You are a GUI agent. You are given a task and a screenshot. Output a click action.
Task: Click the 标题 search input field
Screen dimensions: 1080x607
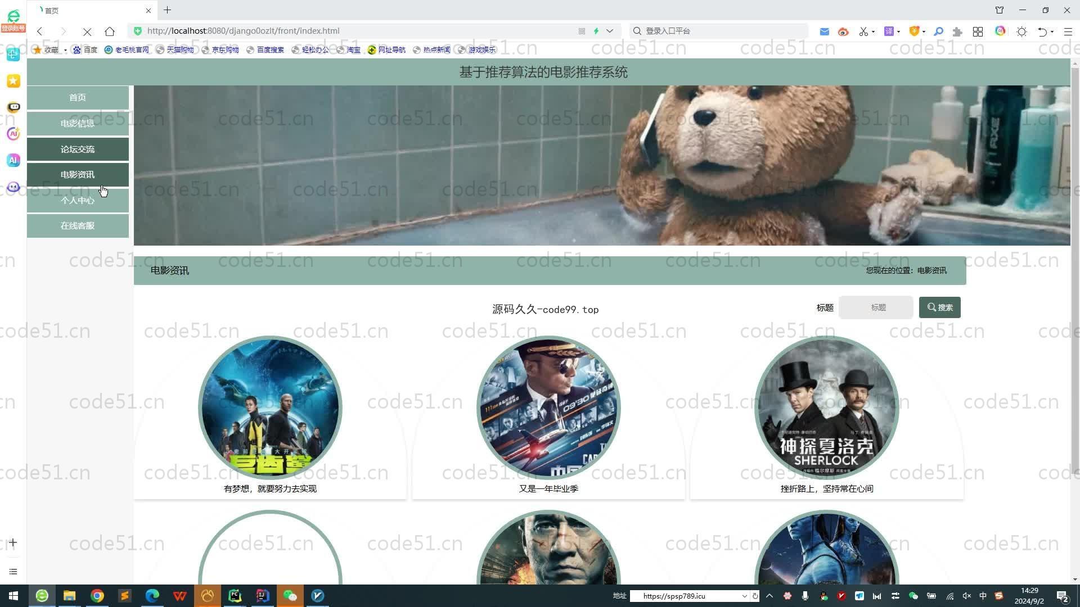[x=876, y=307]
